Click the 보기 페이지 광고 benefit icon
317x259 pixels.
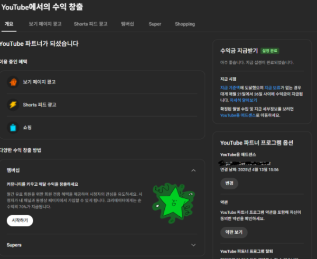pyautogui.click(x=13, y=82)
